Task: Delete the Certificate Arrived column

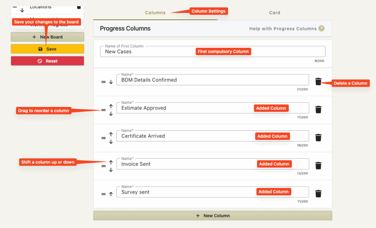Action: pyautogui.click(x=318, y=137)
